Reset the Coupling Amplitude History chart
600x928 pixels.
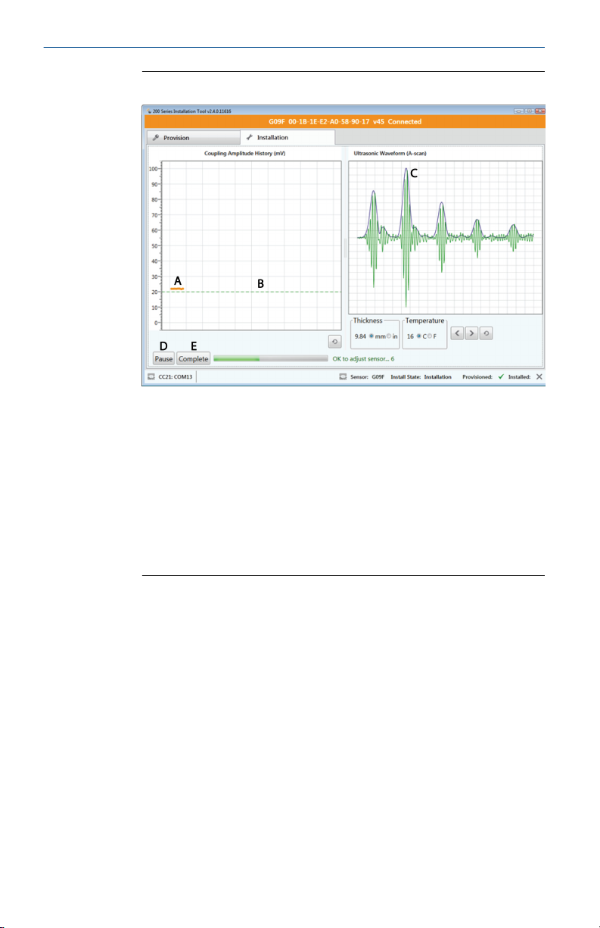point(334,342)
